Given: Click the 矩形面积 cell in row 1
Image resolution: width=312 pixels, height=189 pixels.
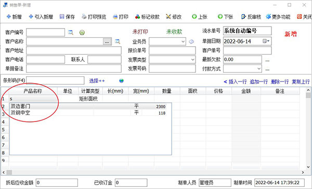Looking at the screenshot, I should click(x=90, y=99).
